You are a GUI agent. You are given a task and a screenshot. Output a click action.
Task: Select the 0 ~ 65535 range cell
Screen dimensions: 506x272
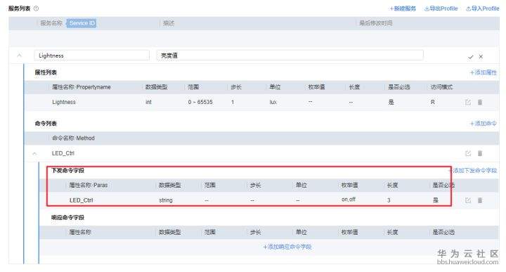click(200, 103)
